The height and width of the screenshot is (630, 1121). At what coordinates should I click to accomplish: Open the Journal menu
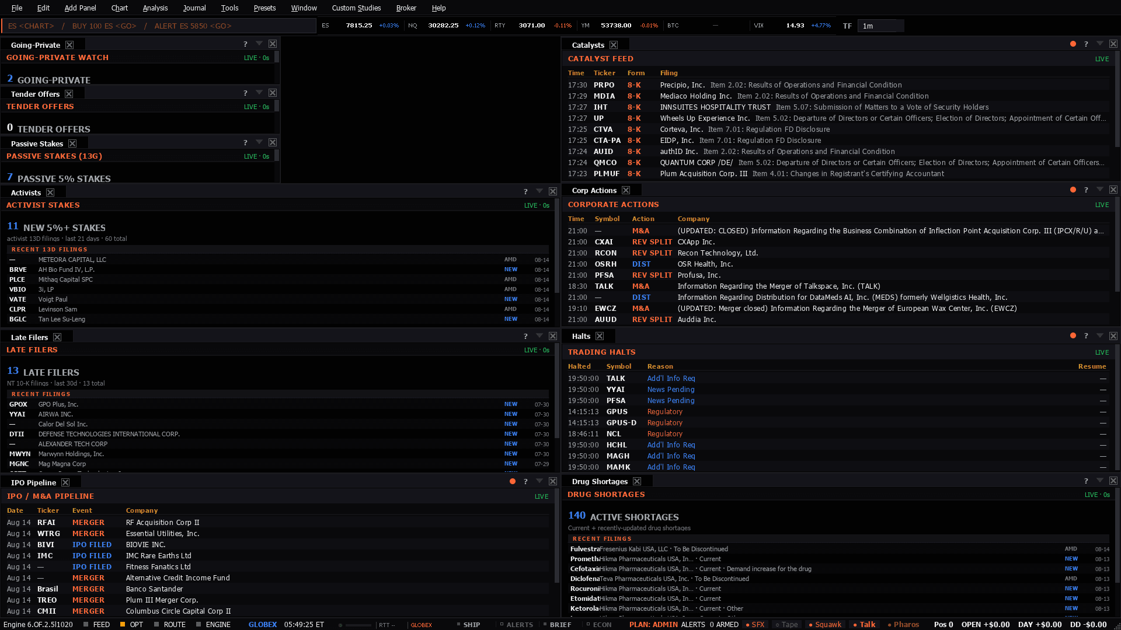pyautogui.click(x=194, y=8)
